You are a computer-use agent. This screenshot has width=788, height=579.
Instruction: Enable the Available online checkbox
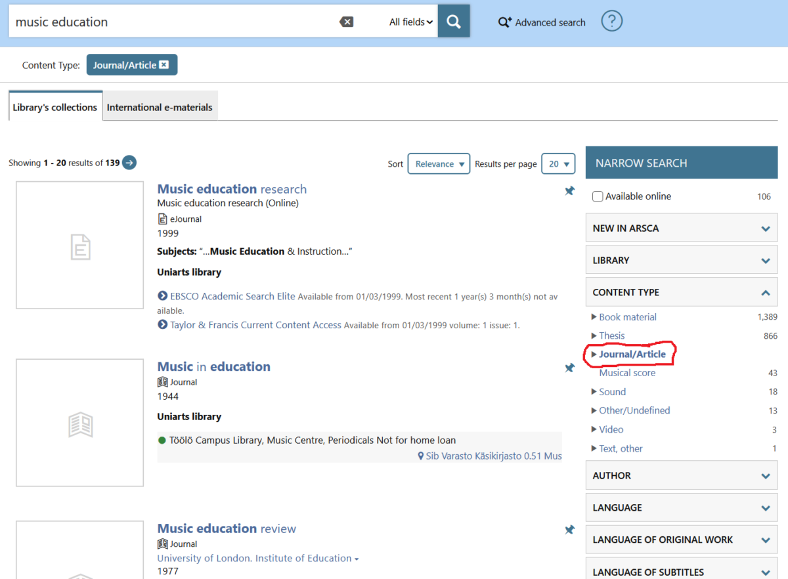pyautogui.click(x=598, y=196)
